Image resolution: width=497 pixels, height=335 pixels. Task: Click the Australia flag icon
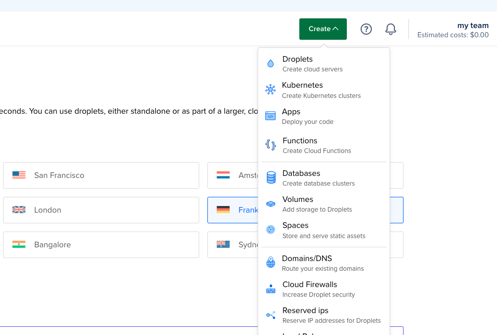coord(223,245)
